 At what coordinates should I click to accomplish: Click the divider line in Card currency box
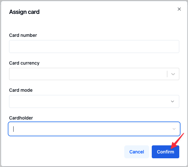167,74
